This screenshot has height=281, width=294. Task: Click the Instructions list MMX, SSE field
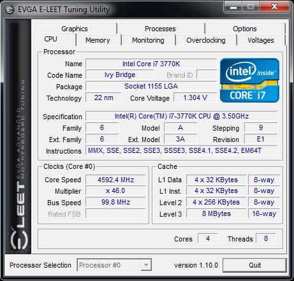pyautogui.click(x=182, y=150)
